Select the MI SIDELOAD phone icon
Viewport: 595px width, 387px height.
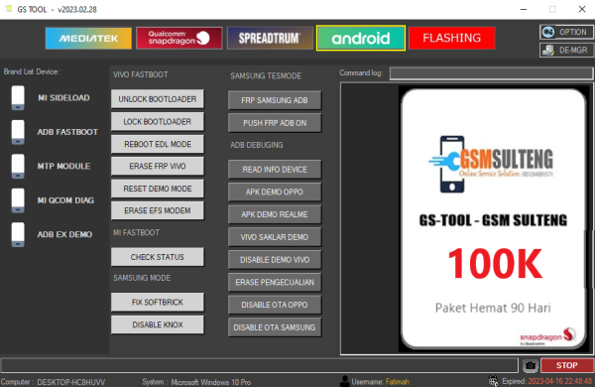18,97
